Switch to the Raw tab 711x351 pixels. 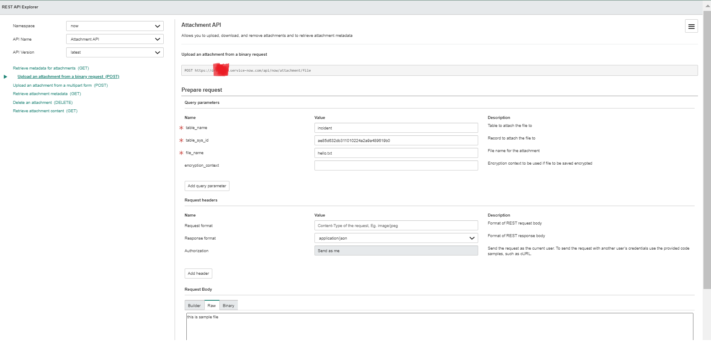pyautogui.click(x=212, y=306)
